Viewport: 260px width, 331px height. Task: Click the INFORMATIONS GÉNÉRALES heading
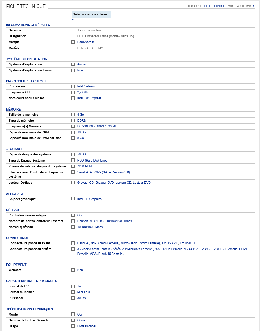coord(28,25)
